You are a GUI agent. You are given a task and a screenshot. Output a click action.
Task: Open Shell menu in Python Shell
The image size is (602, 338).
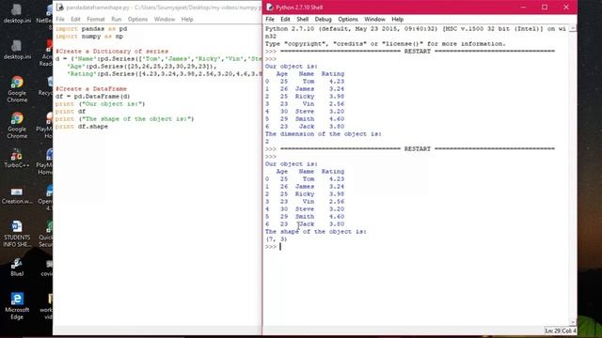(302, 19)
